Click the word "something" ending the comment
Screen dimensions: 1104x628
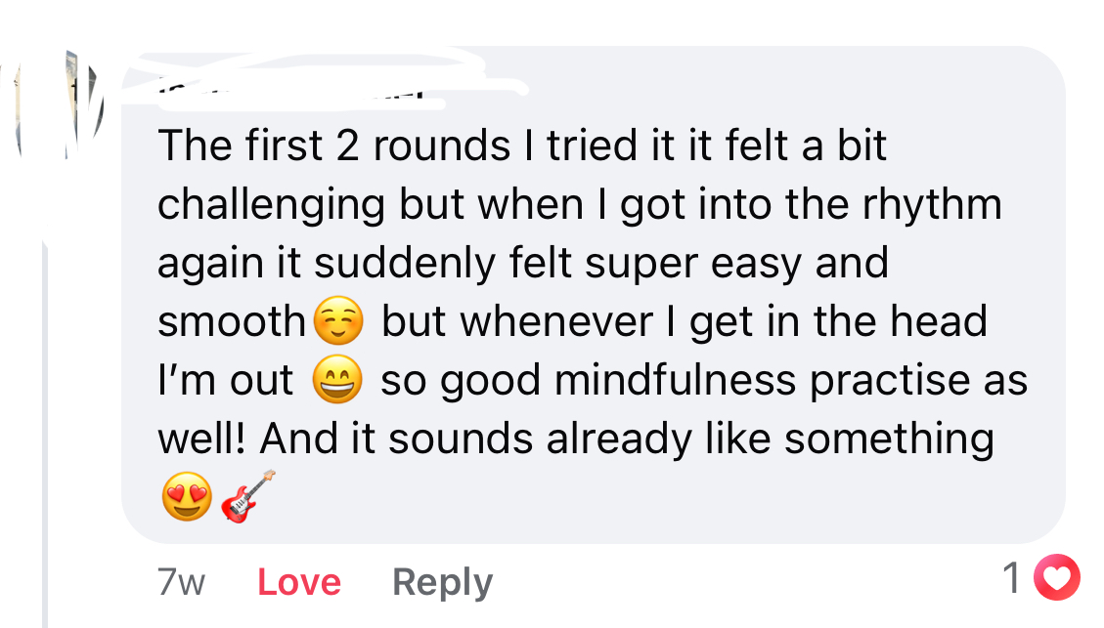pos(888,440)
